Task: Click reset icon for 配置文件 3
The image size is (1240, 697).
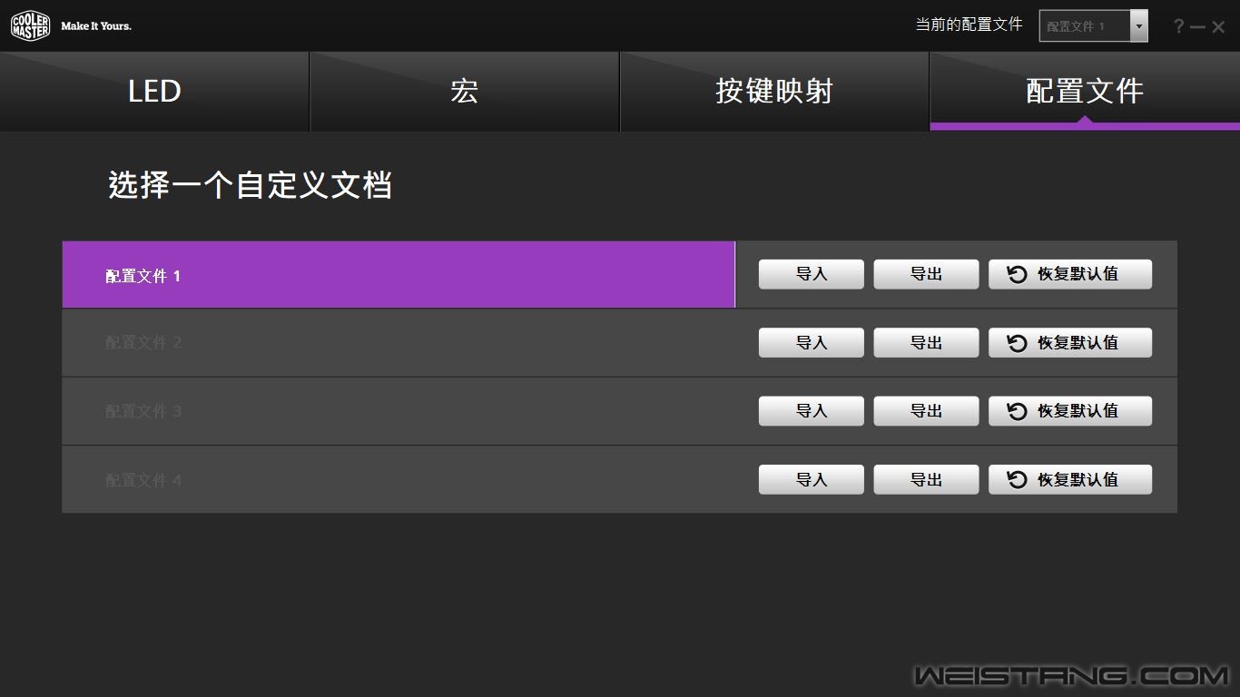Action: point(1018,411)
